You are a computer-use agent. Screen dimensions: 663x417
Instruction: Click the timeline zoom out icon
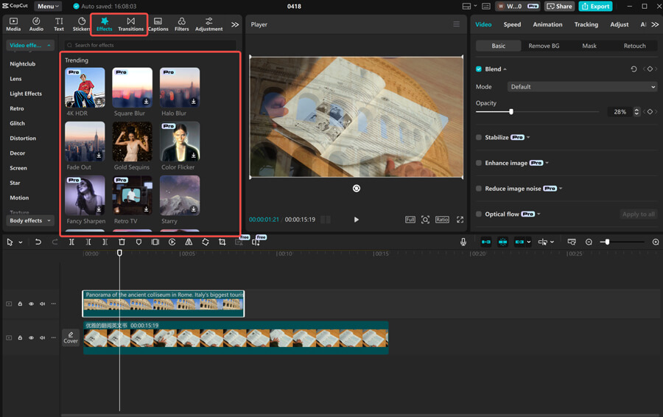click(589, 242)
